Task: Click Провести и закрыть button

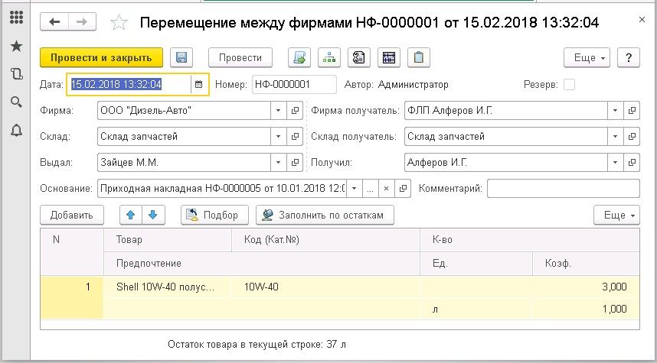Action: point(101,58)
